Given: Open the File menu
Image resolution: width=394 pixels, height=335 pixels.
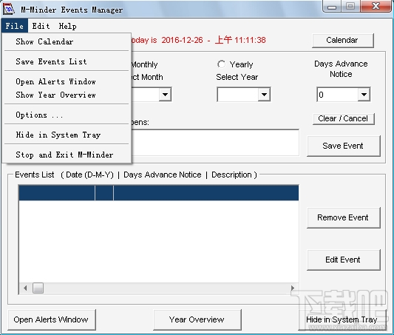Looking at the screenshot, I should click(14, 26).
